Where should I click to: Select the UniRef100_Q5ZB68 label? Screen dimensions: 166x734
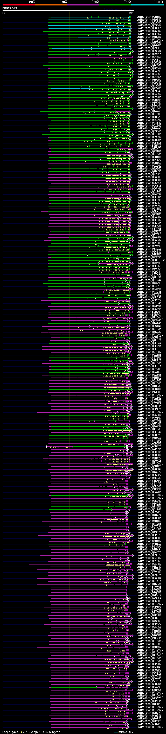click(149, 375)
